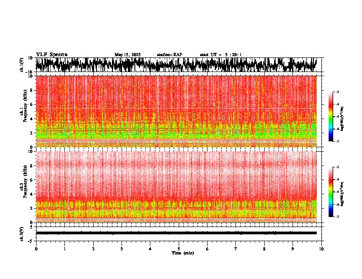Screen dimensions: 362x279
Task: Click time axis tick '3'
Action: 122,249
